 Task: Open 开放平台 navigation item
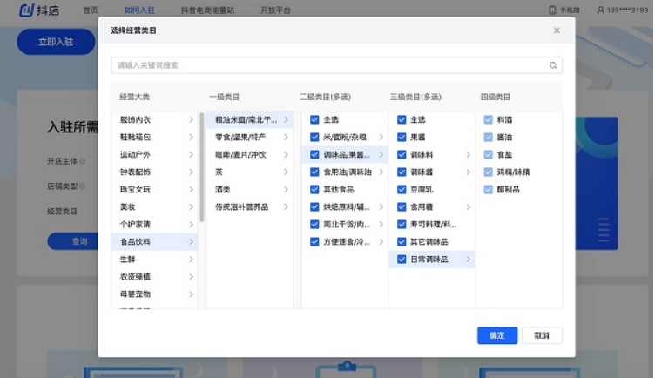(275, 10)
